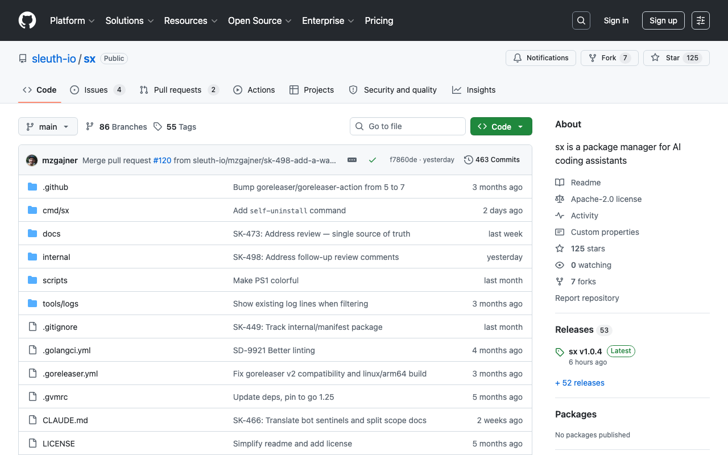Click the mzgajner avatar thumbnail
The image size is (728, 455).
[32, 160]
